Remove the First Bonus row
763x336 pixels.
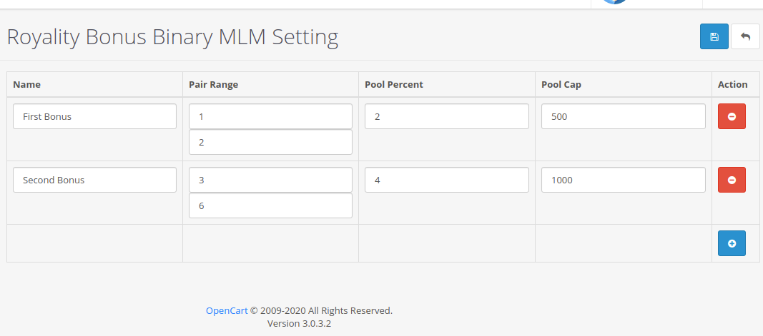coord(732,116)
